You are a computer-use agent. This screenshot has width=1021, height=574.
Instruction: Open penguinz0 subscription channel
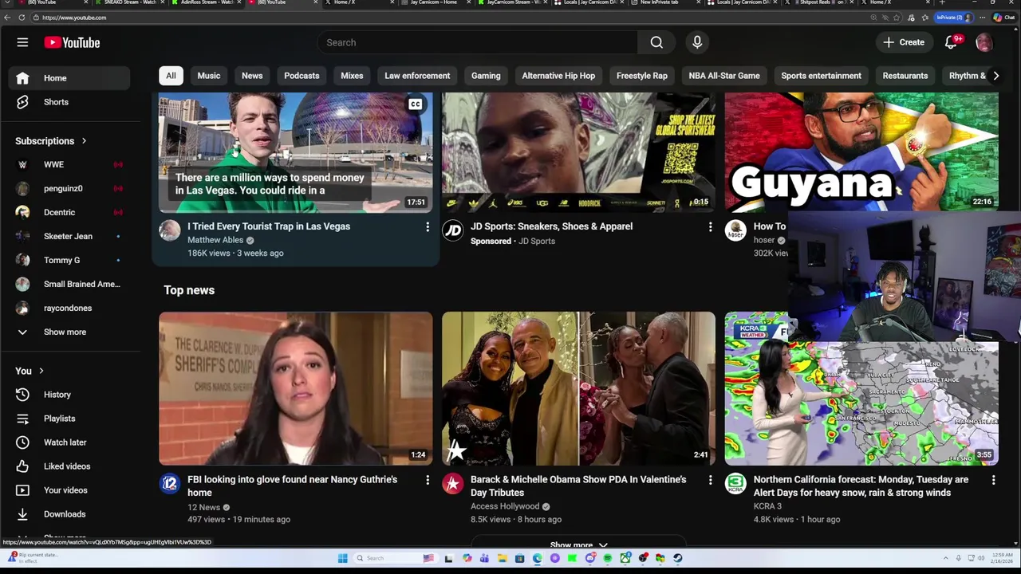click(69, 189)
